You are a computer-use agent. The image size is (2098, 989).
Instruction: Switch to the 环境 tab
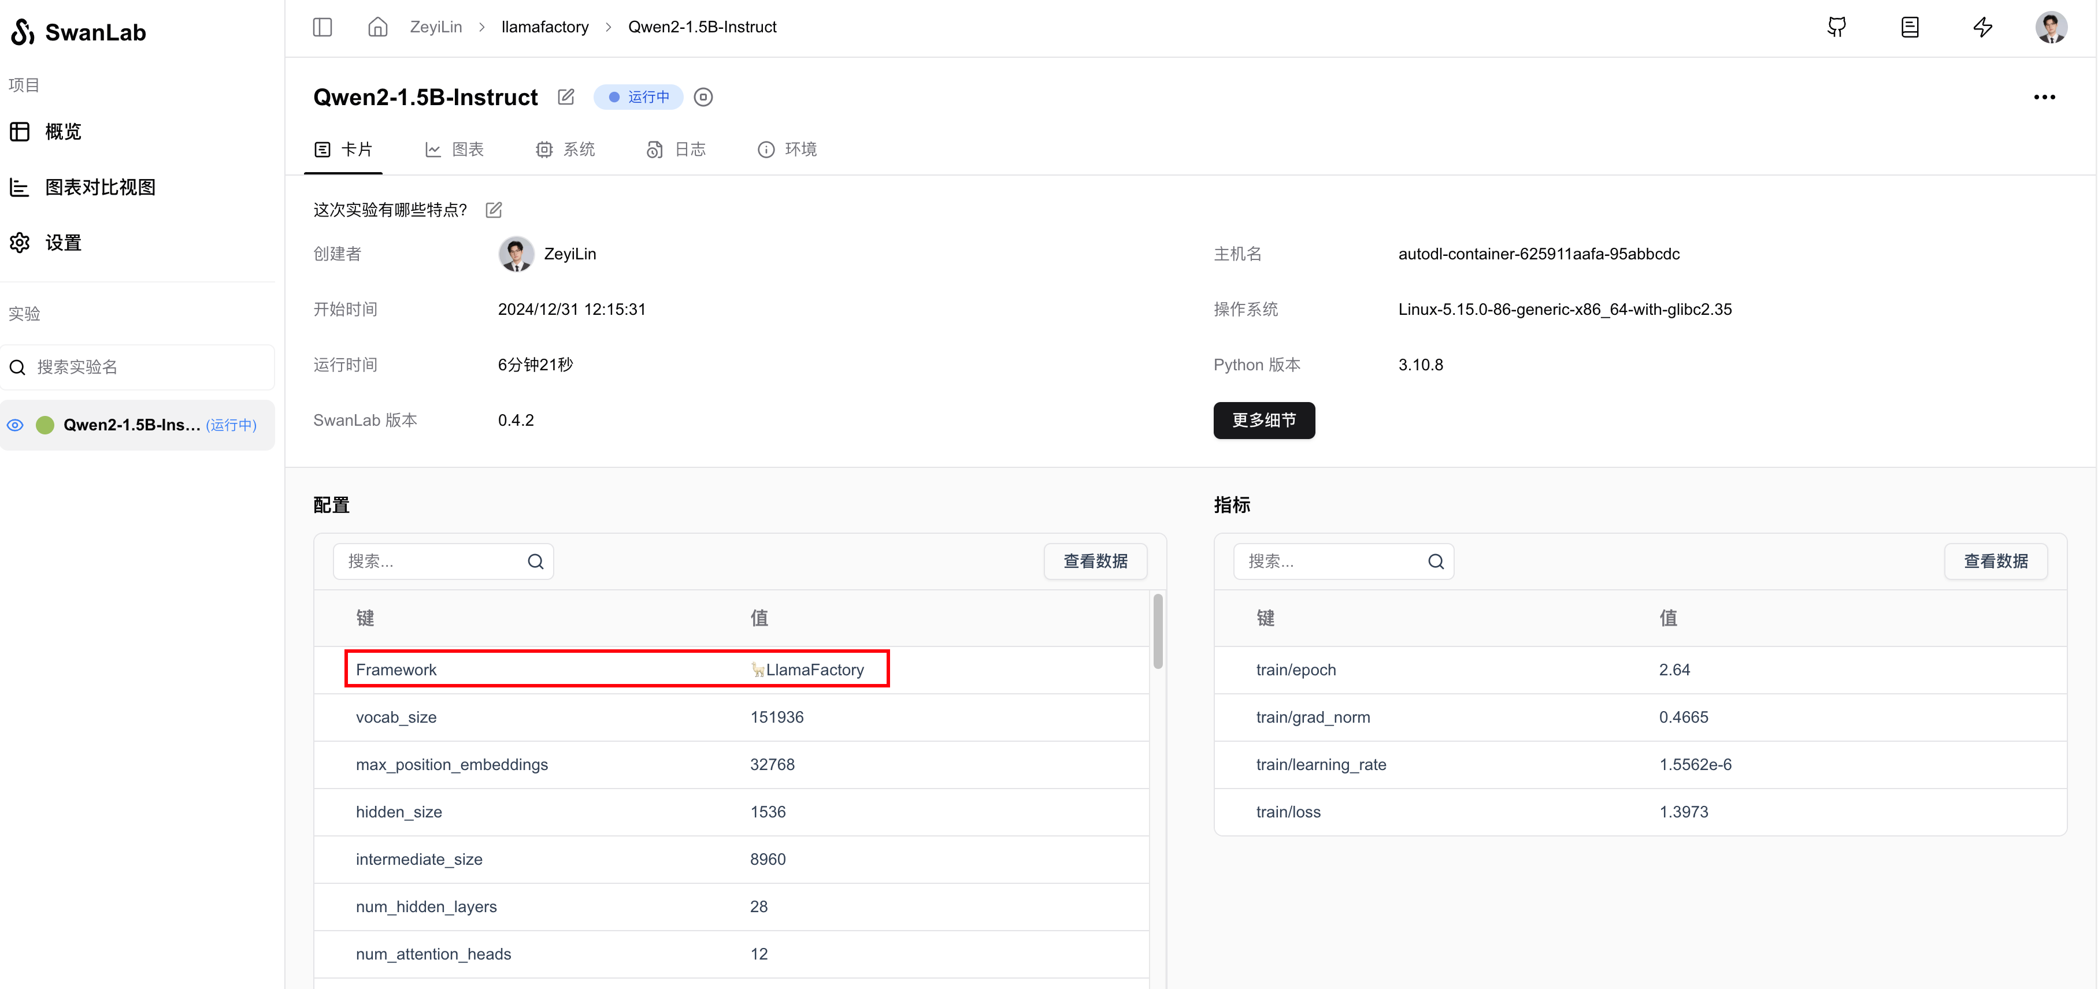[x=787, y=150]
